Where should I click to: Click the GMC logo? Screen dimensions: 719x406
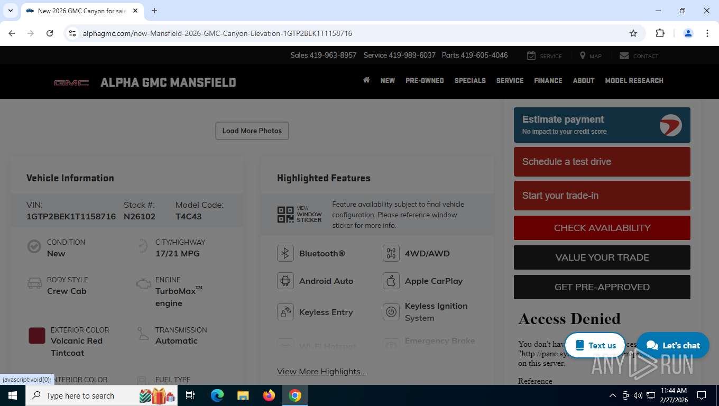71,83
